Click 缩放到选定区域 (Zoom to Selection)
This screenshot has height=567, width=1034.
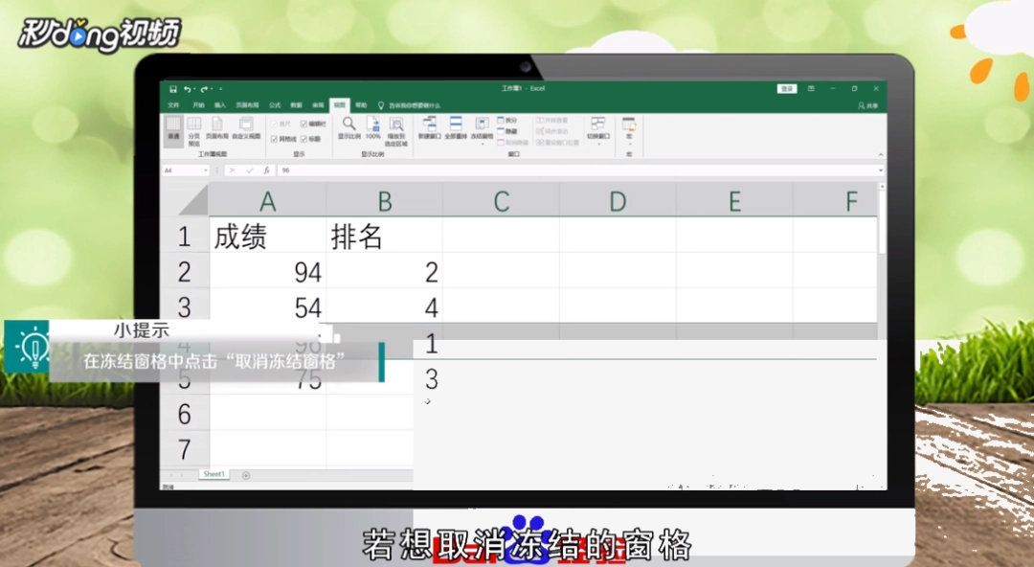[x=396, y=131]
